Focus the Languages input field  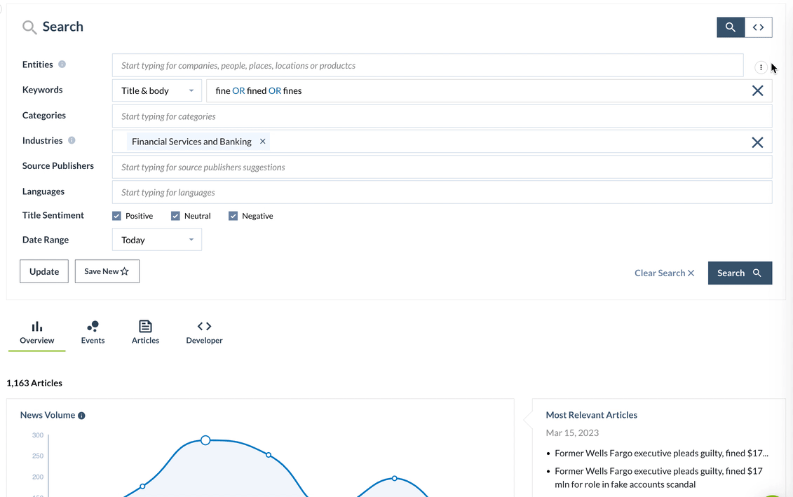(x=442, y=193)
